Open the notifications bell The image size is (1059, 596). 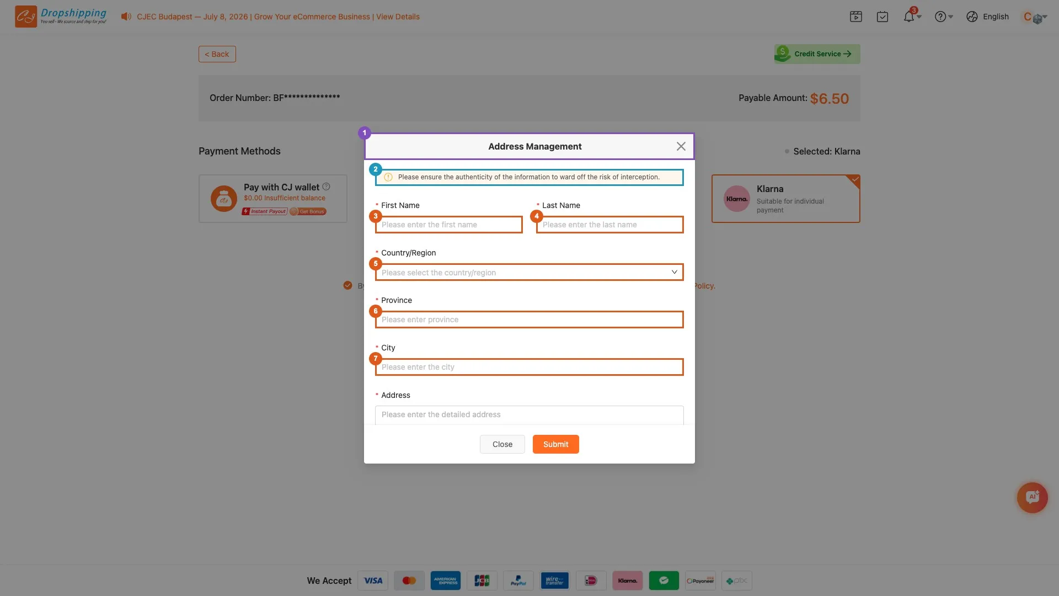click(909, 17)
